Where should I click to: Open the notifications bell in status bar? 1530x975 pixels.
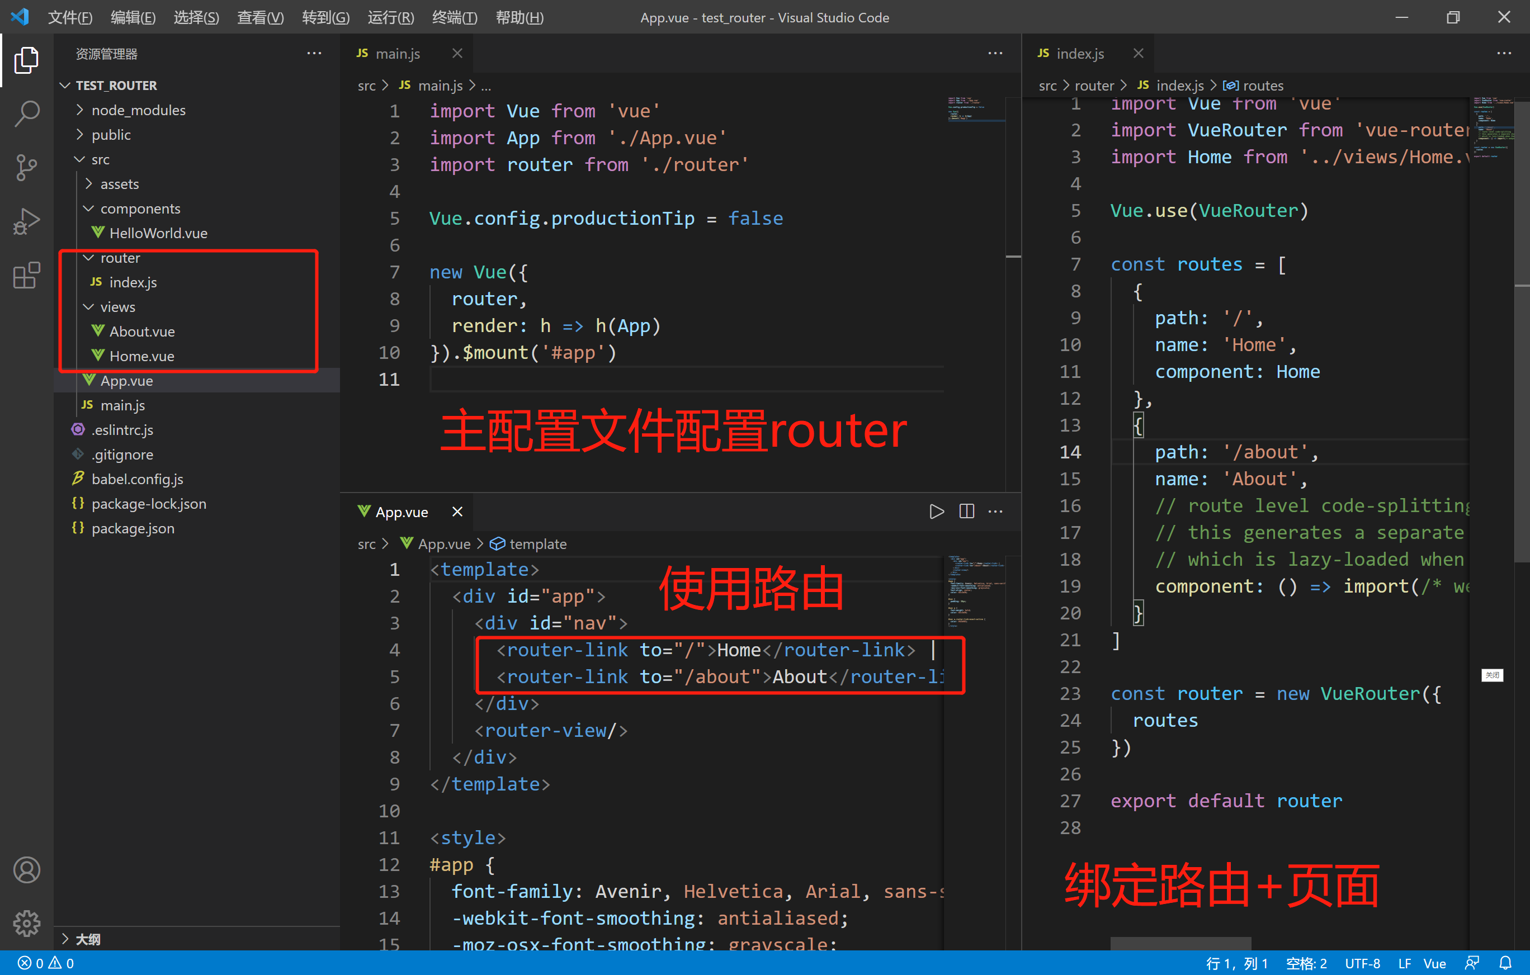[1505, 963]
